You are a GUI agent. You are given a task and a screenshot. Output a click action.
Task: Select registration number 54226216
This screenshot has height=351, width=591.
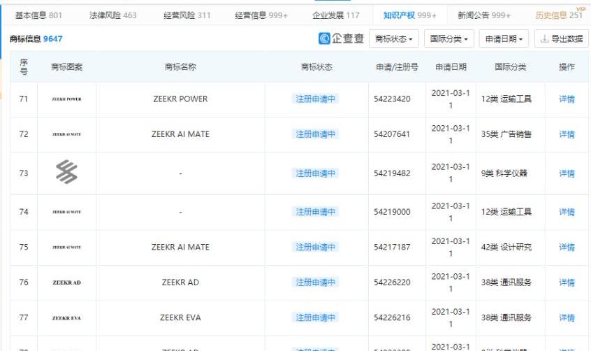coord(392,317)
